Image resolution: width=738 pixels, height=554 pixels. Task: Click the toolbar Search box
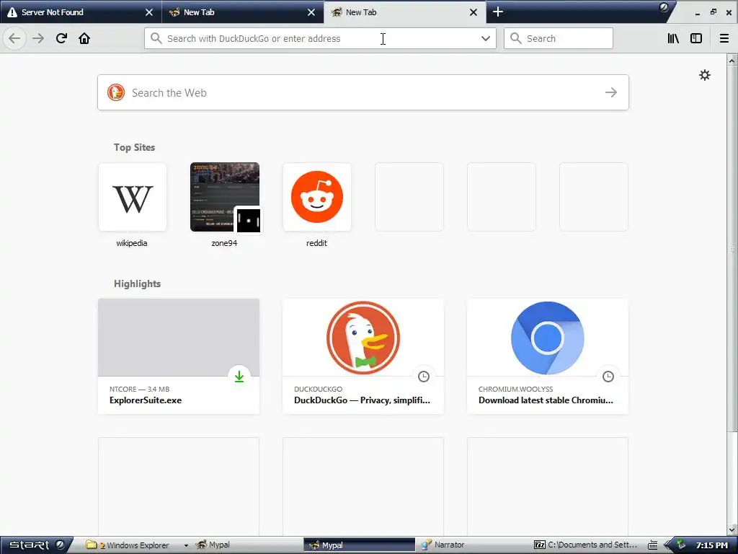559,38
